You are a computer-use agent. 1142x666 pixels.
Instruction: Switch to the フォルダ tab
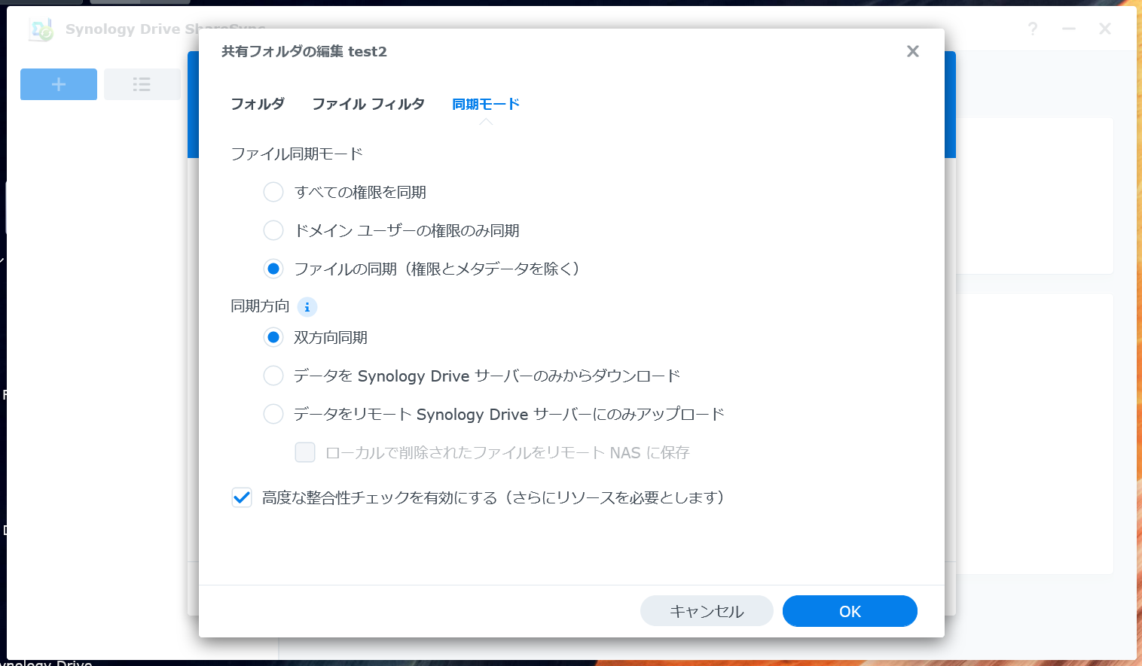pos(257,104)
